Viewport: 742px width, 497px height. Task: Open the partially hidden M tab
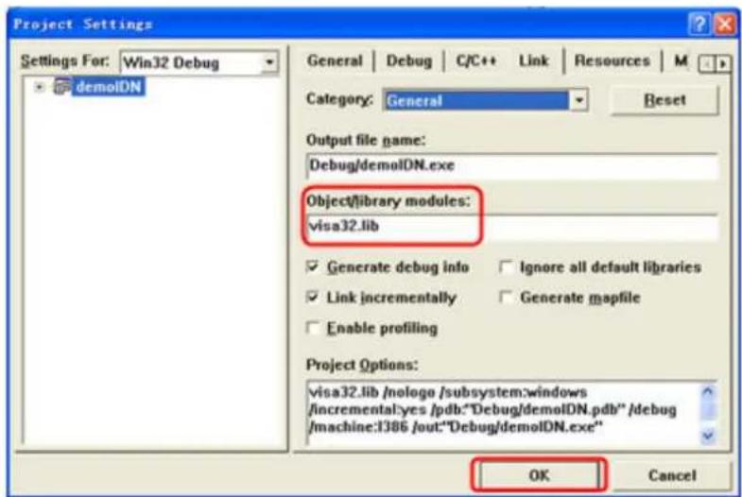coord(680,60)
